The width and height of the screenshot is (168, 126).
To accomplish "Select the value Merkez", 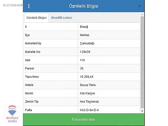I will click(x=85, y=35).
